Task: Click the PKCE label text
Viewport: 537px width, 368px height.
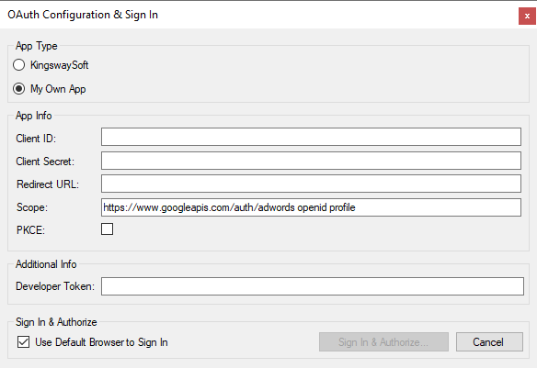Action: [x=31, y=230]
